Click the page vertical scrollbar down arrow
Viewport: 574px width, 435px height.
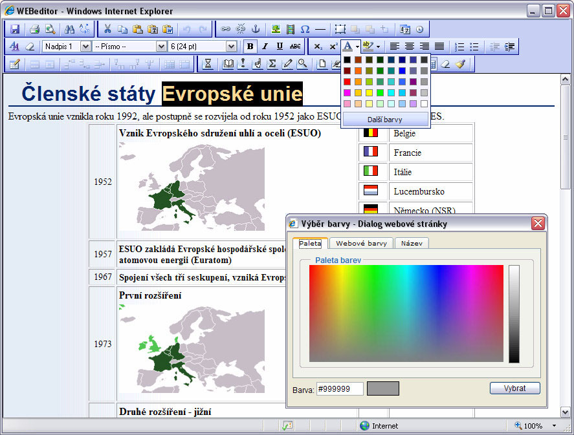pyautogui.click(x=565, y=412)
